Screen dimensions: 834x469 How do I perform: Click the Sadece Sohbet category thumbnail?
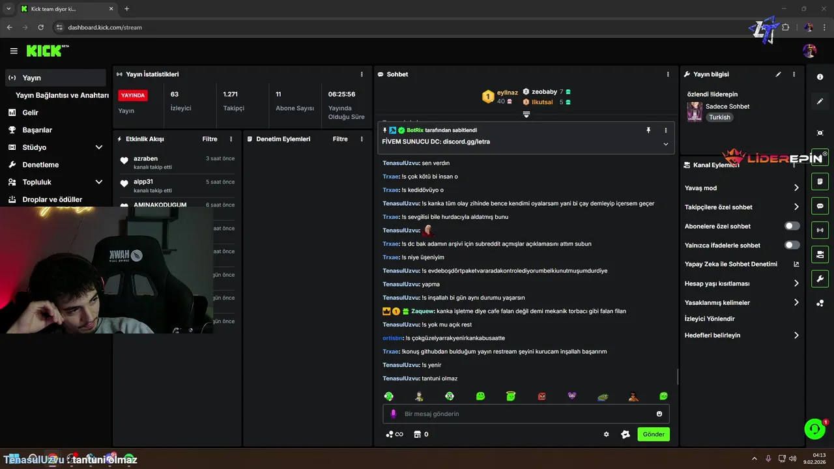coord(695,111)
